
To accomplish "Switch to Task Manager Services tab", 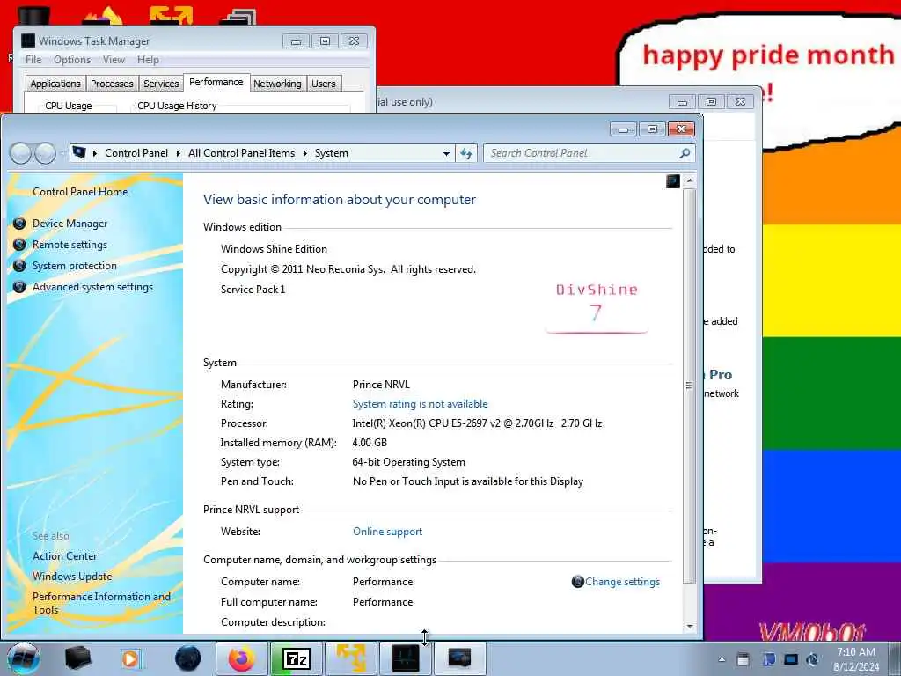I will click(161, 84).
